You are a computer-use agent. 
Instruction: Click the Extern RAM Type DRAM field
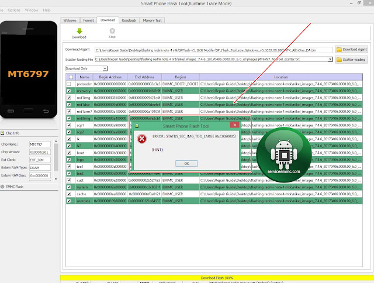40,168
